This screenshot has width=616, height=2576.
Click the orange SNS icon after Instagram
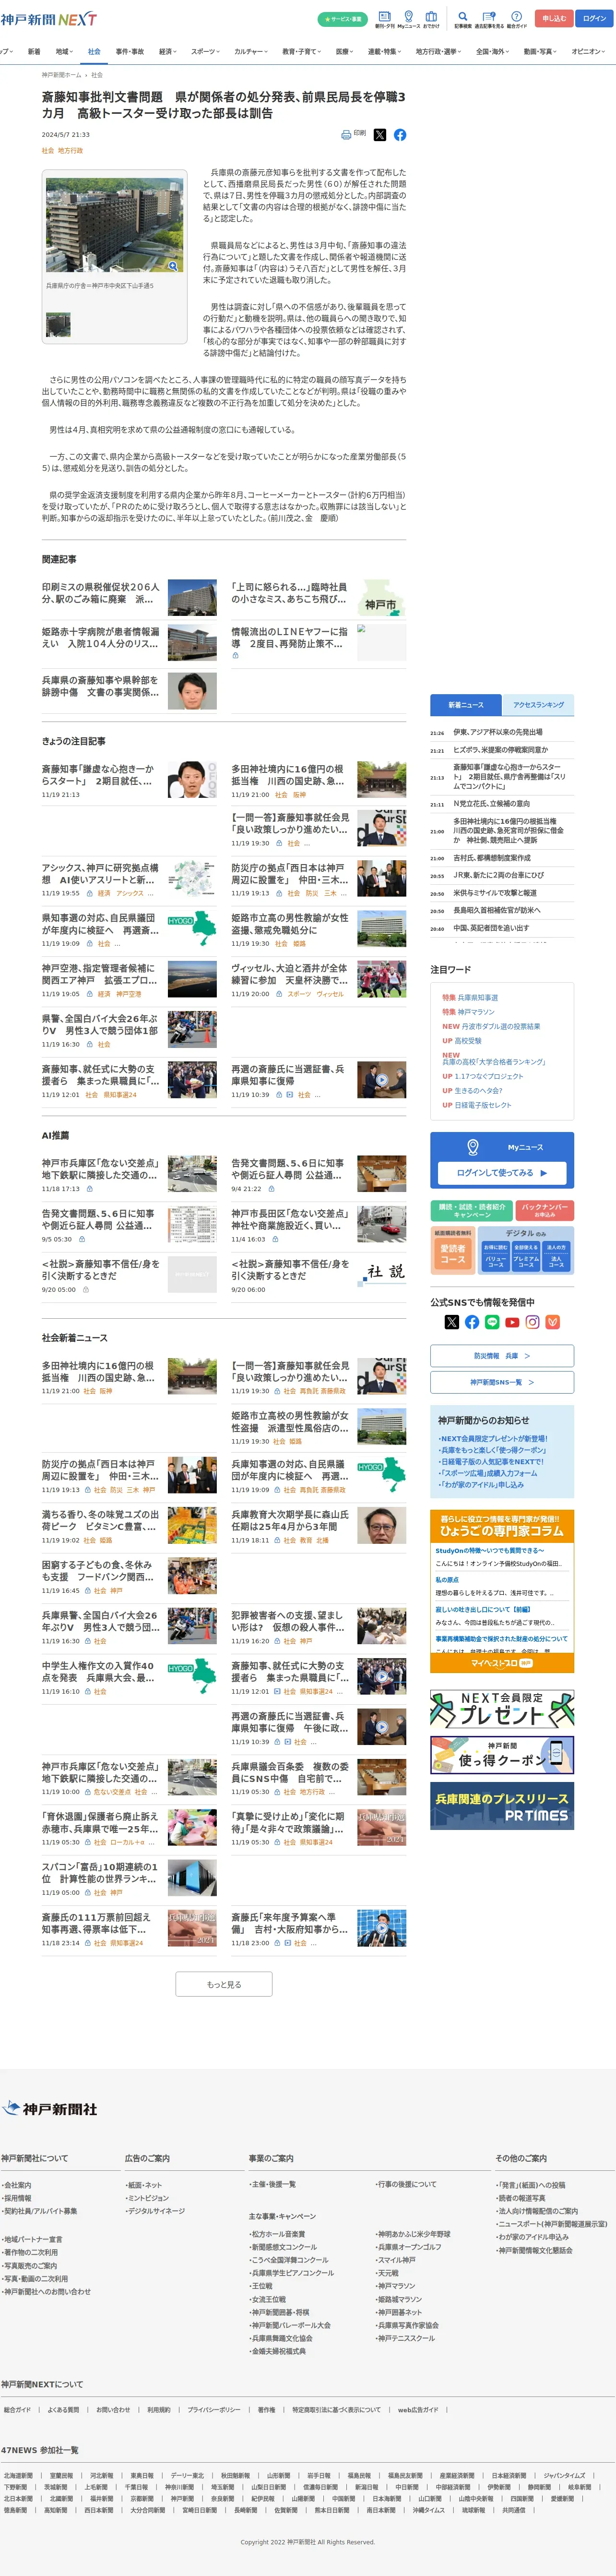[x=552, y=1322]
